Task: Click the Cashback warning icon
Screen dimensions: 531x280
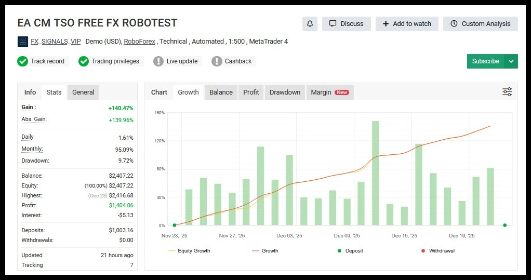Action: click(217, 61)
